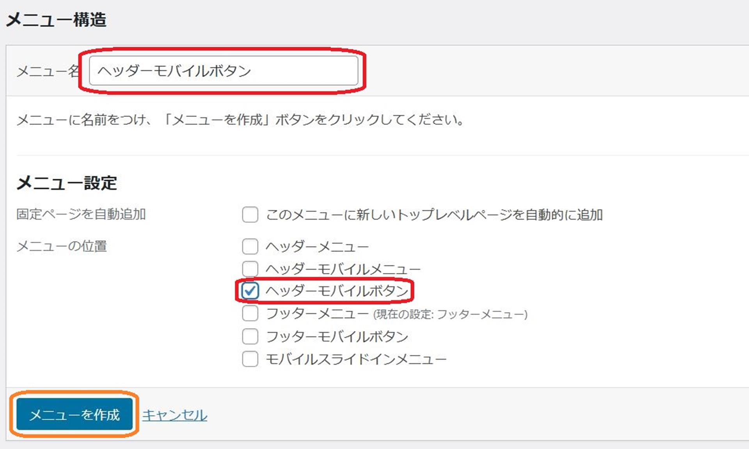Check the ヘッダーメニュー location checkbox
The image size is (749, 449).
(250, 247)
